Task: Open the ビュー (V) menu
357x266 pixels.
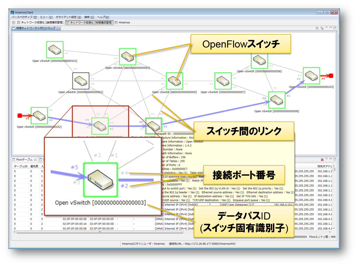Action: pyautogui.click(x=46, y=17)
